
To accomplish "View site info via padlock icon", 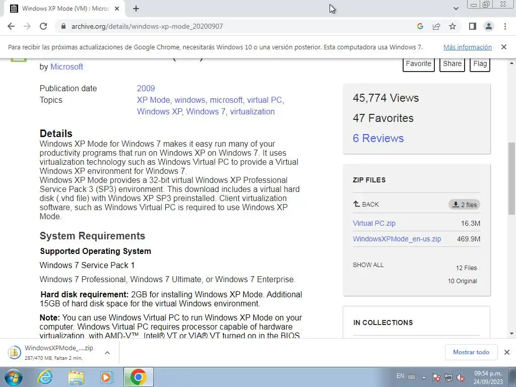I will (63, 26).
